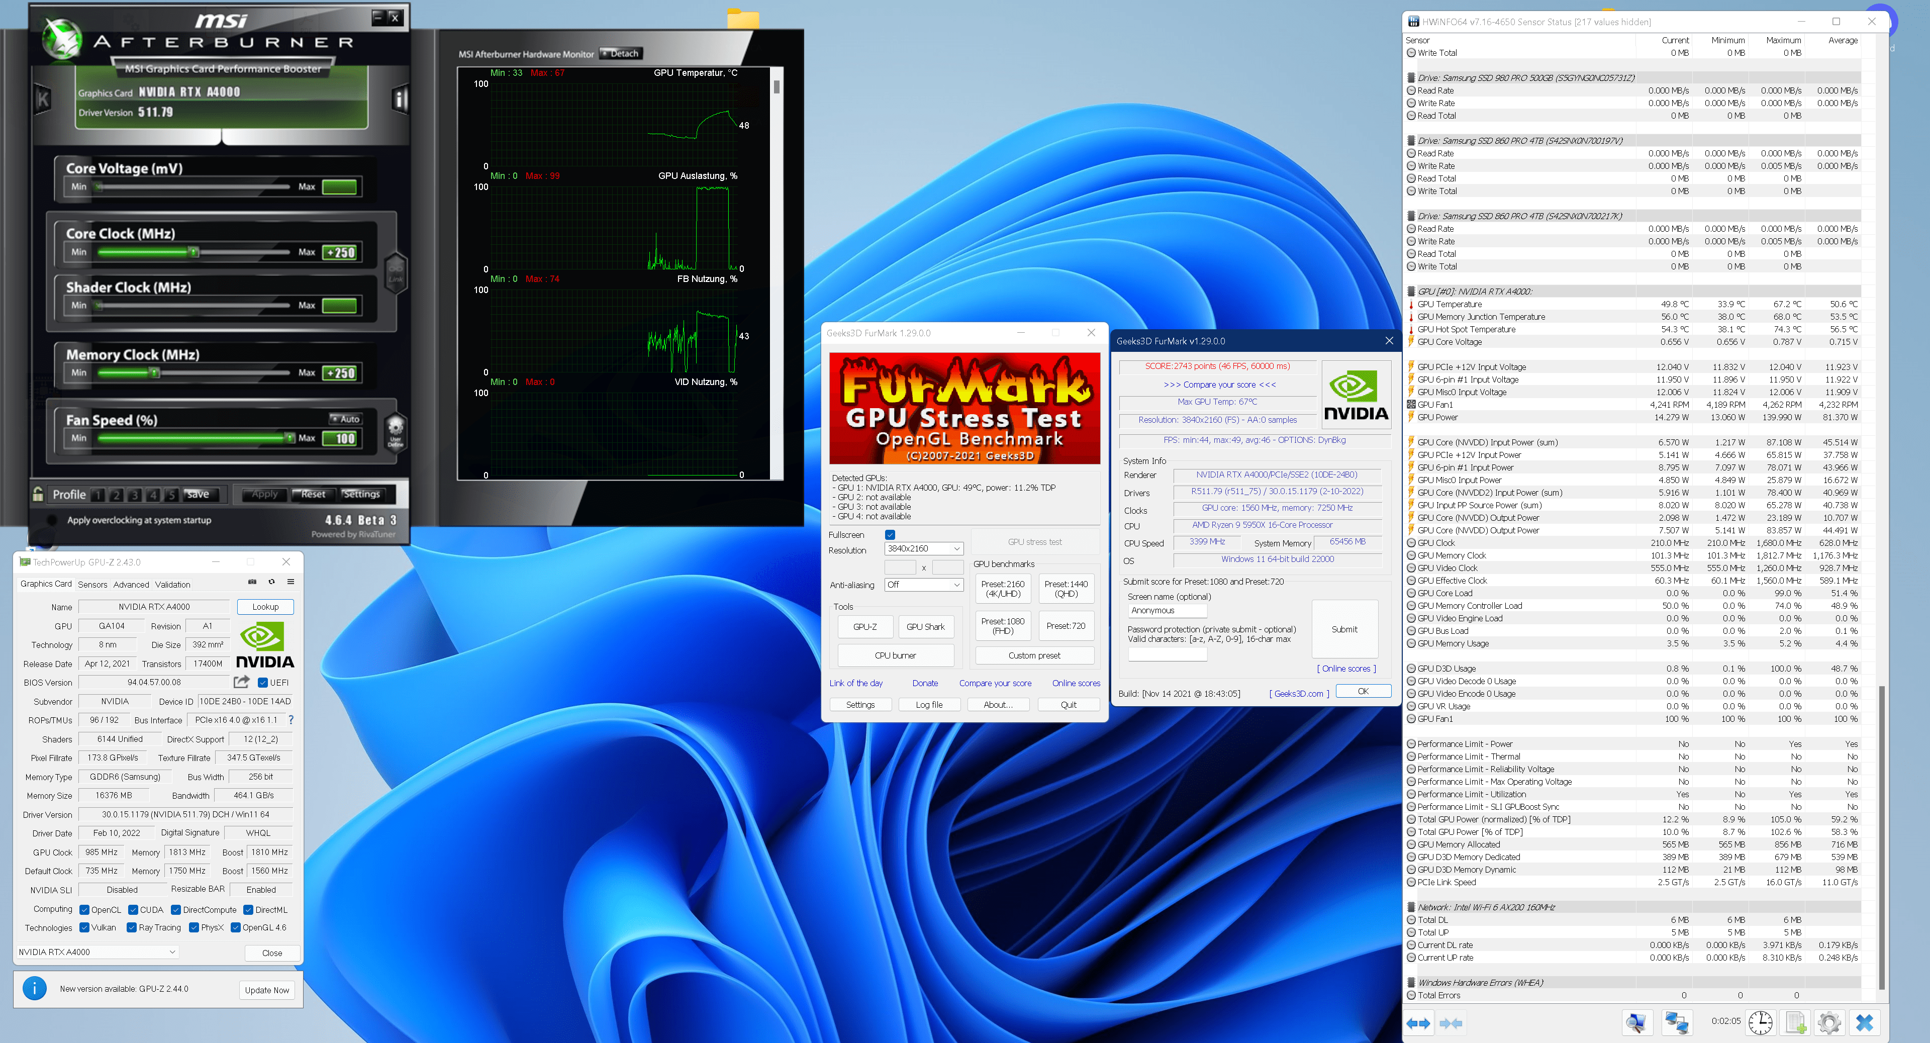1930x1043 pixels.
Task: Click the BIOS export share icon in GPU-Z
Action: [x=241, y=682]
